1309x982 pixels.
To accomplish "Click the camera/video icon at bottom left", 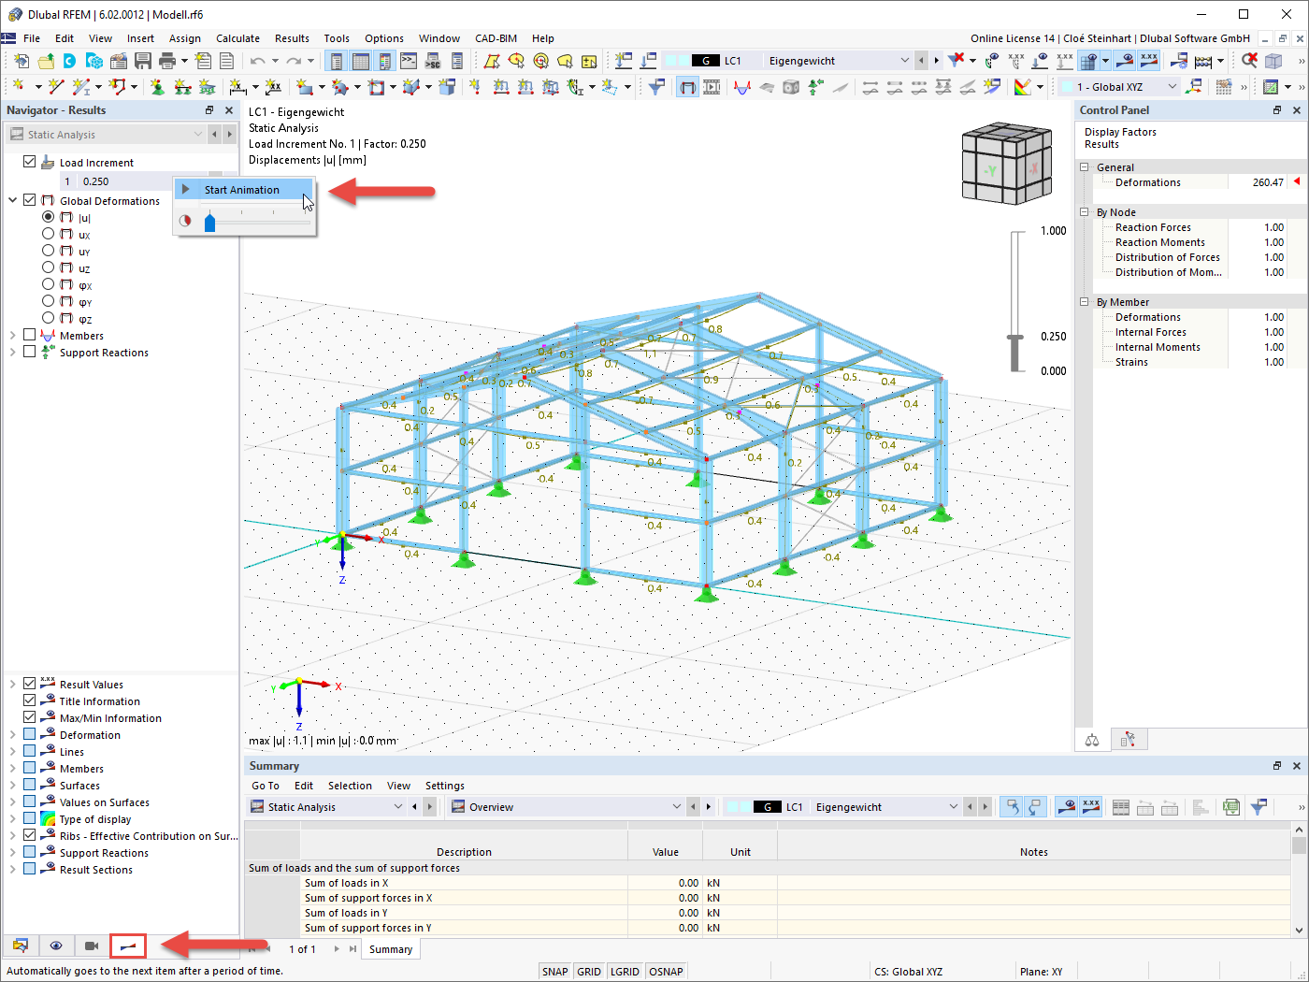I will (x=91, y=946).
